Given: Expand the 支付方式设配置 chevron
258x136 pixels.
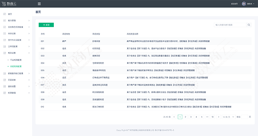Looking at the screenshot, I should pyautogui.click(x=29, y=40).
